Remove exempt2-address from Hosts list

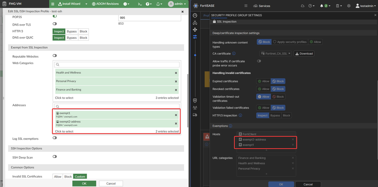[292, 139]
